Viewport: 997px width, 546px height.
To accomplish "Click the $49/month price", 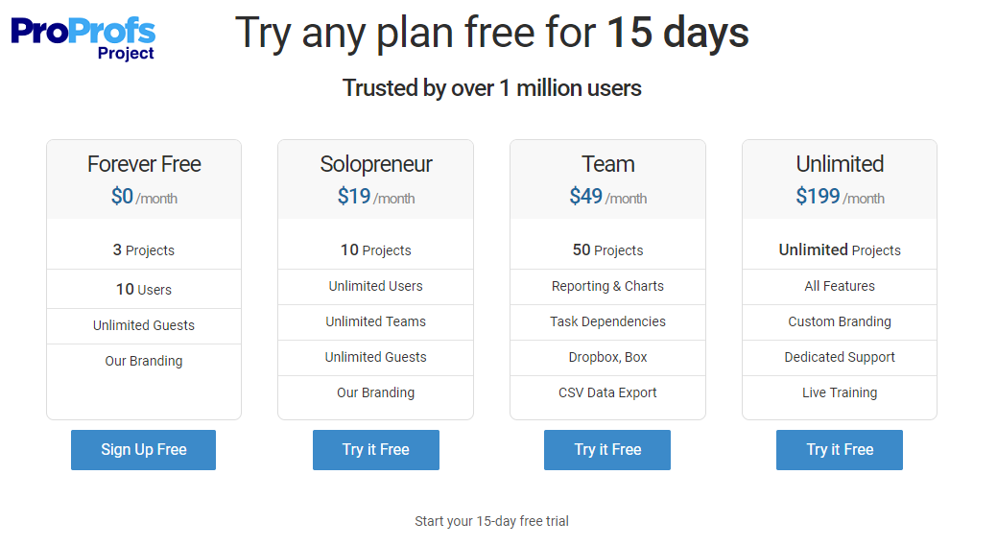I will (x=608, y=198).
